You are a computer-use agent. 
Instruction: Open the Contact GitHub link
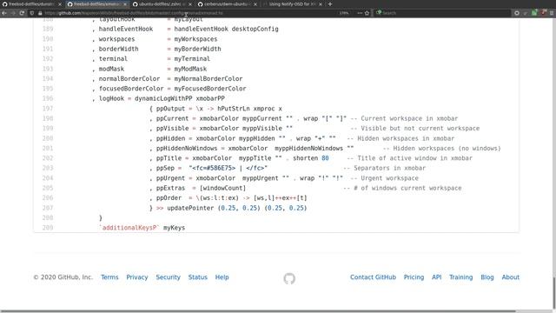373,277
